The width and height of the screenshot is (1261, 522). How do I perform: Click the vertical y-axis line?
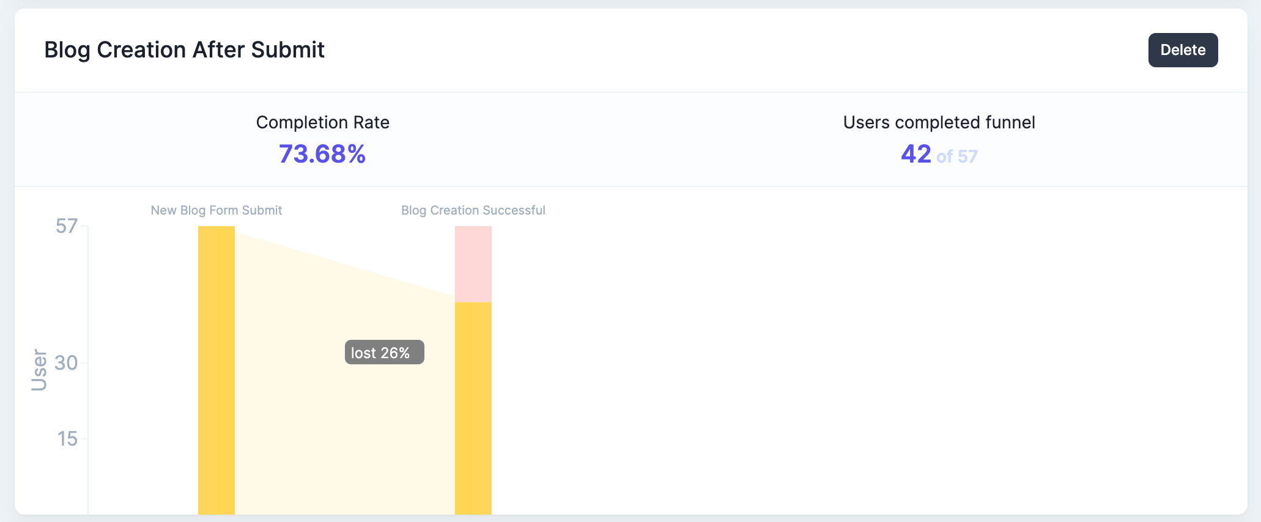tap(88, 370)
